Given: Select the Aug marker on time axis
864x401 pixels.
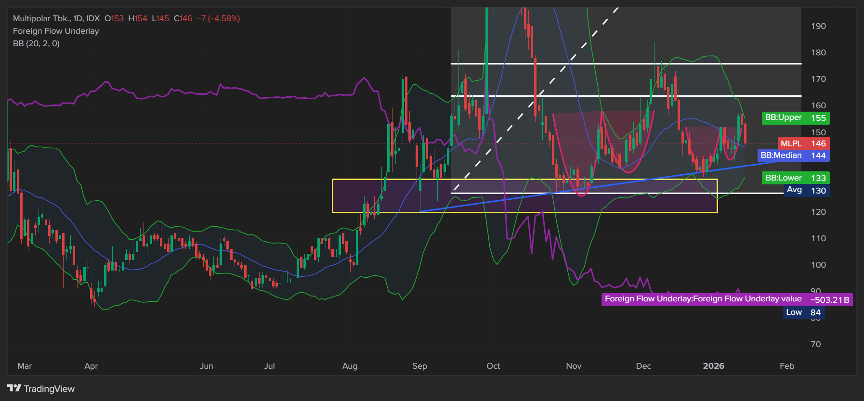Looking at the screenshot, I should click(x=350, y=366).
